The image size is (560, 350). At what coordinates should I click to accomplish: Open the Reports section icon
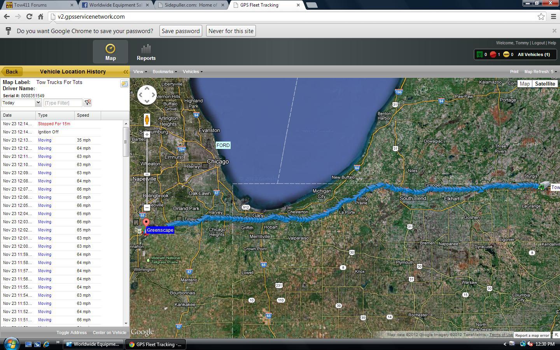click(146, 49)
